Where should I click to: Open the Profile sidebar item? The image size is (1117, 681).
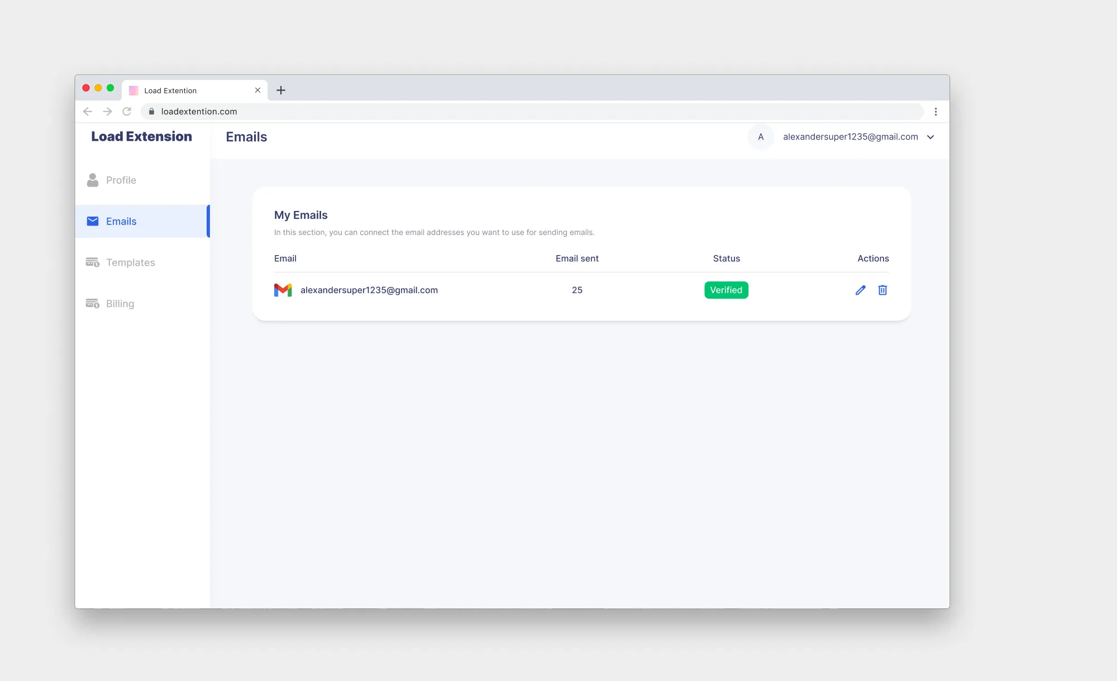point(121,180)
